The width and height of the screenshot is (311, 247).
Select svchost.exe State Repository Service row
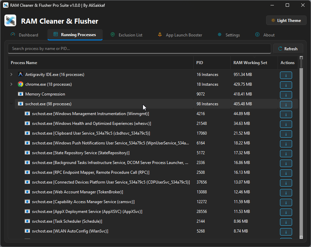pyautogui.click(x=153, y=153)
